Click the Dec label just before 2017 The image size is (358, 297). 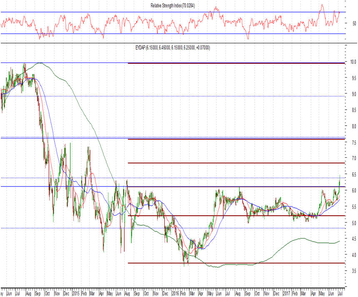tap(276, 293)
